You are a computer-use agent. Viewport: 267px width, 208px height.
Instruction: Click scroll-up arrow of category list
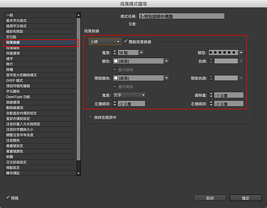click(x=78, y=15)
